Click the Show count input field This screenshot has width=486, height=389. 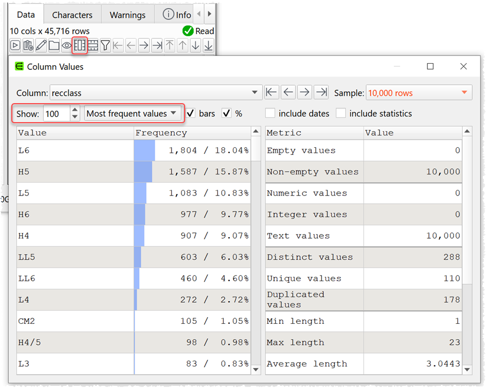coord(56,113)
